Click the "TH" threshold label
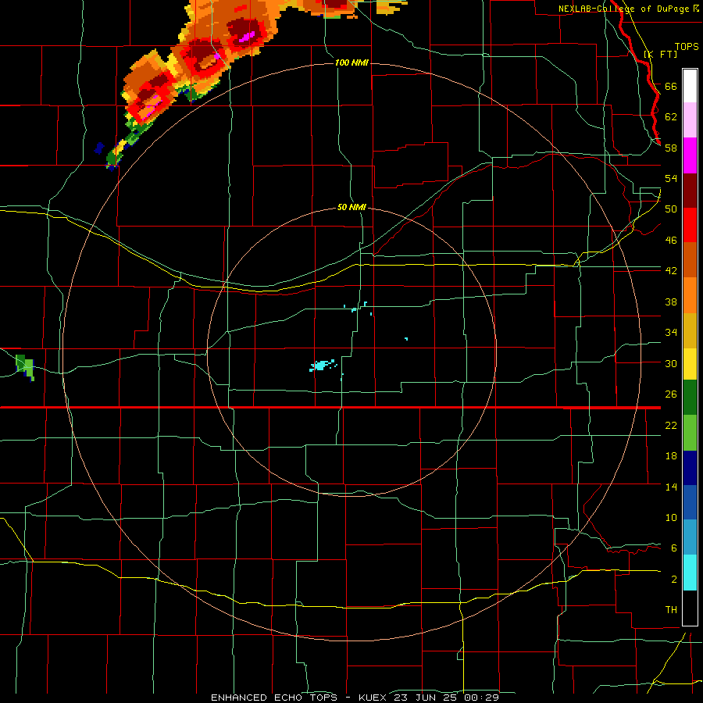Image resolution: width=703 pixels, height=703 pixels. coord(671,610)
